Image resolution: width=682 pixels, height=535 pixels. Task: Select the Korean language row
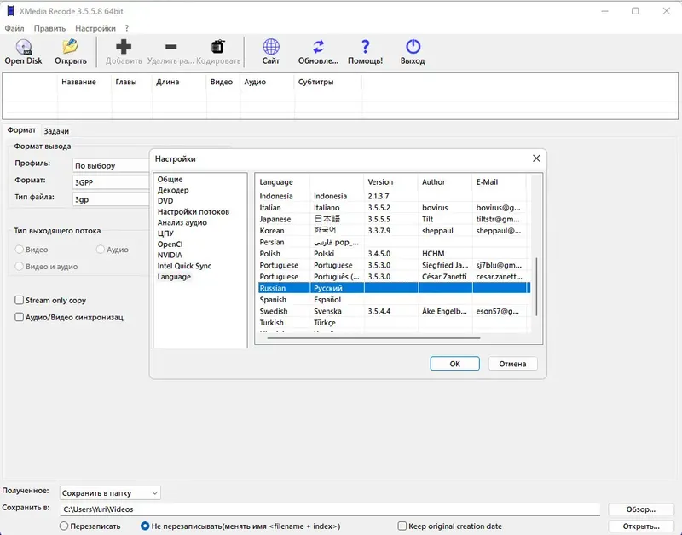(x=394, y=231)
